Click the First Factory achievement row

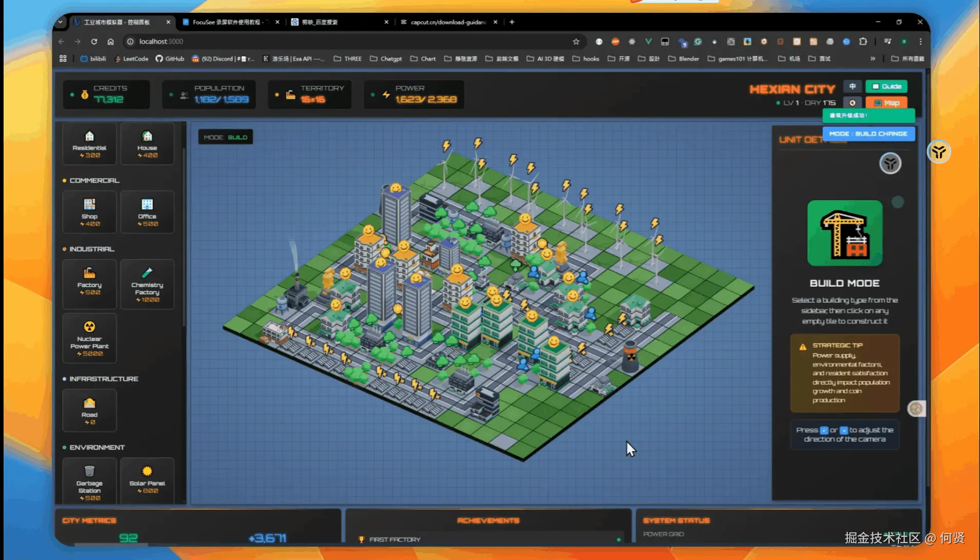489,539
